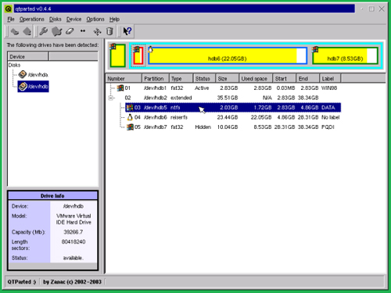This screenshot has height=293, width=391.
Task: Open the Help menu
Action: click(x=114, y=20)
